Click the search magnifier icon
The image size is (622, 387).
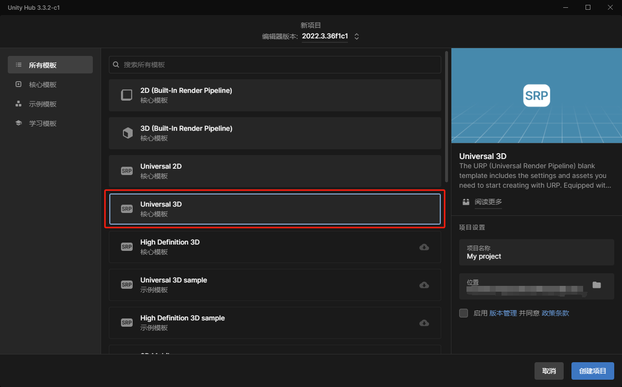pyautogui.click(x=116, y=64)
